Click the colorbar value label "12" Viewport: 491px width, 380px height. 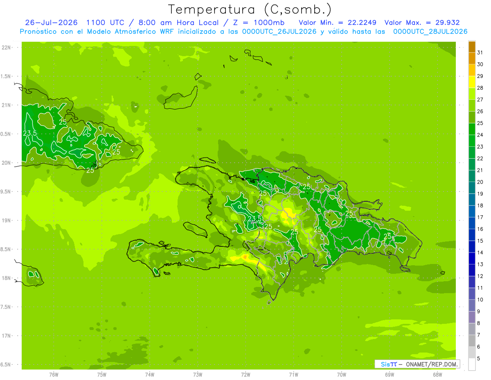click(480, 276)
